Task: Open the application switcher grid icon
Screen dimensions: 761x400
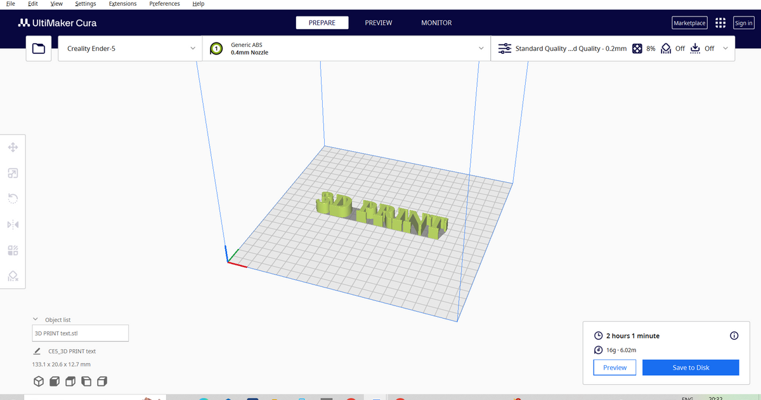Action: click(x=720, y=23)
